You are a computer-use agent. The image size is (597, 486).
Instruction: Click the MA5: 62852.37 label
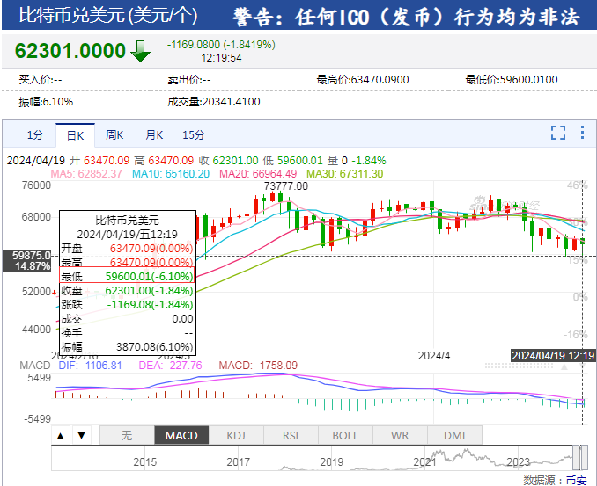click(x=86, y=174)
